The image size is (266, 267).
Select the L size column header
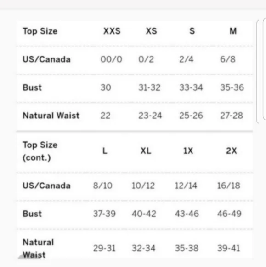coord(105,151)
